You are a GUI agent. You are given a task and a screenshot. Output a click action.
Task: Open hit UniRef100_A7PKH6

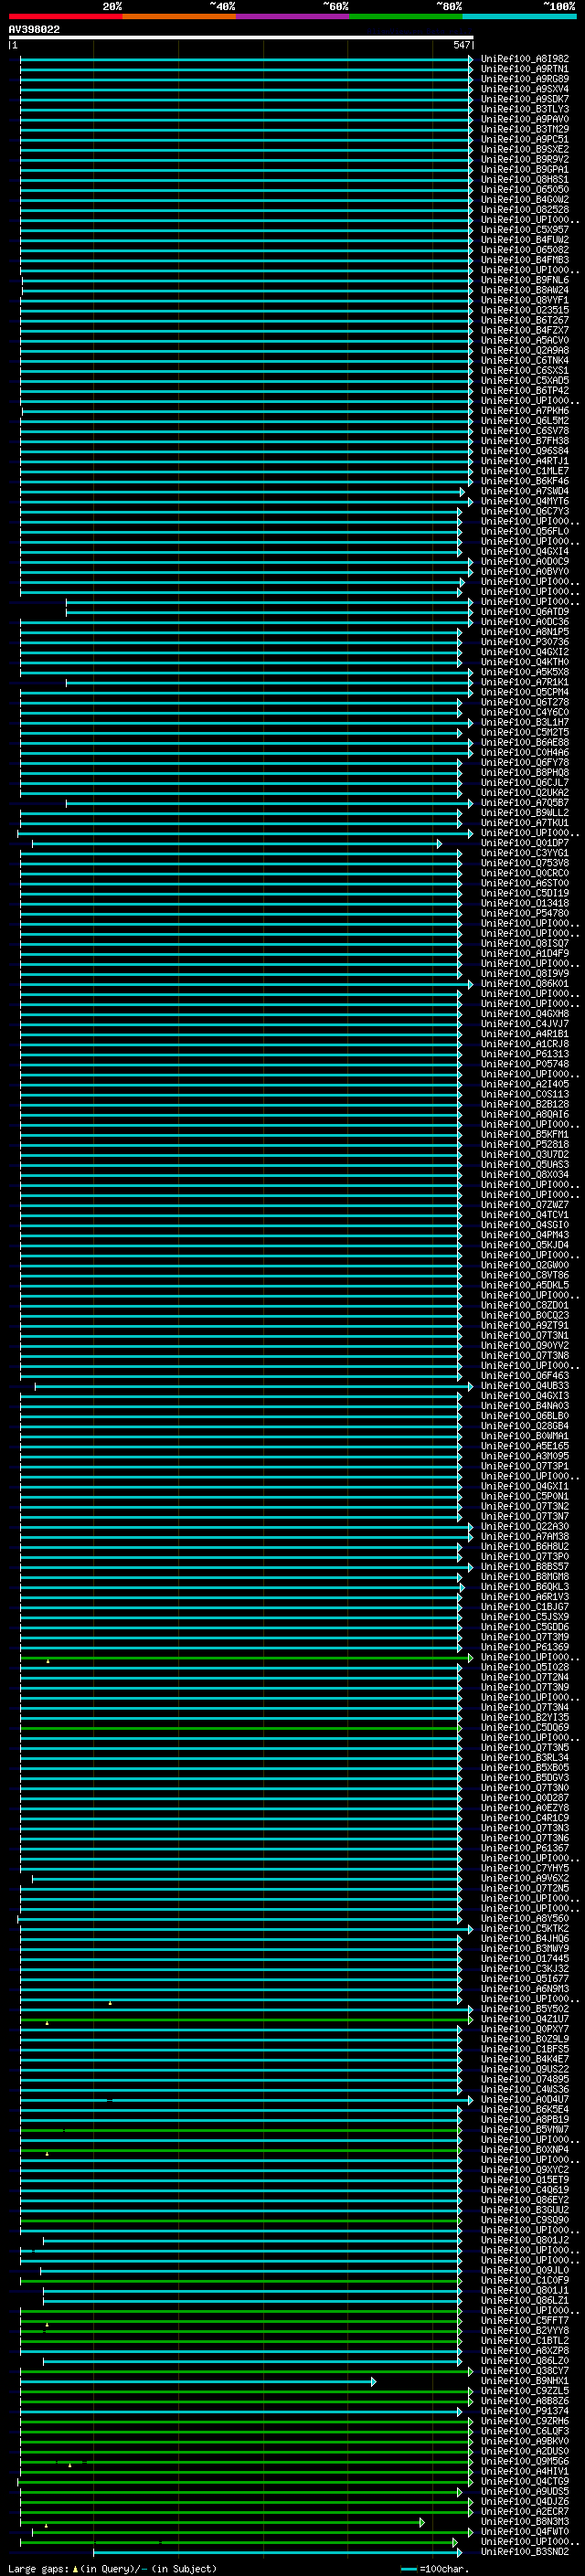coord(525,411)
